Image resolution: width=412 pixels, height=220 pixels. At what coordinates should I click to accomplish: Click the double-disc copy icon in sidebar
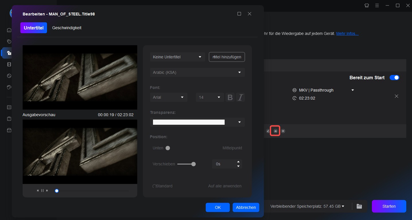[9, 41]
